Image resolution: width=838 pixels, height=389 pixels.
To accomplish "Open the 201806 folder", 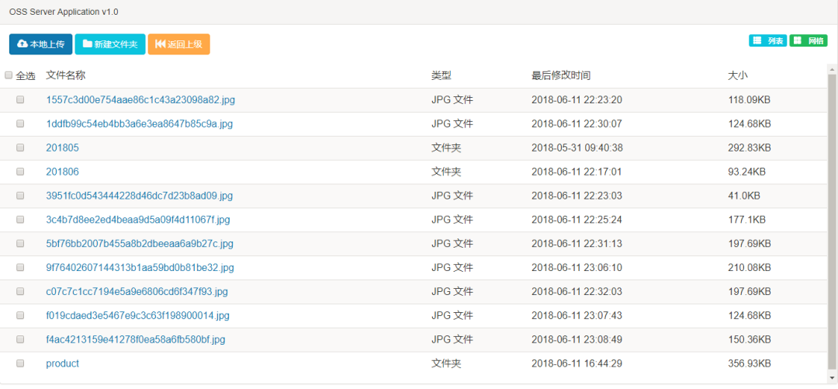I will pyautogui.click(x=62, y=172).
